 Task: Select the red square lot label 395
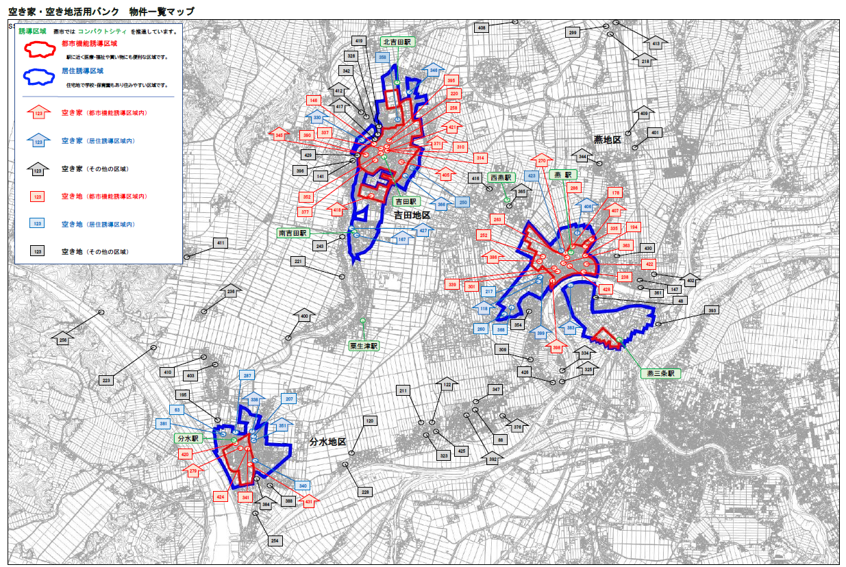click(x=451, y=80)
